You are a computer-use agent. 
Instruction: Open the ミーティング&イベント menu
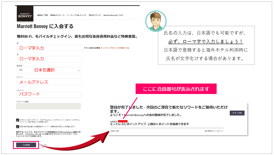pyautogui.click(x=77, y=15)
